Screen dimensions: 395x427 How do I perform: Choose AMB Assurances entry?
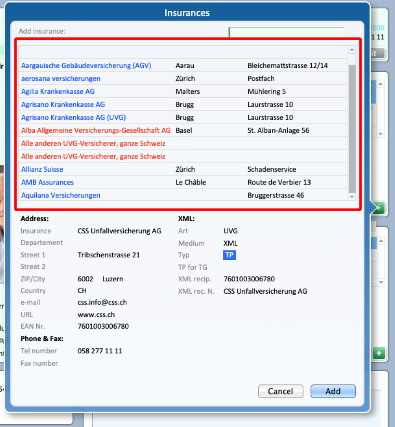coord(183,182)
